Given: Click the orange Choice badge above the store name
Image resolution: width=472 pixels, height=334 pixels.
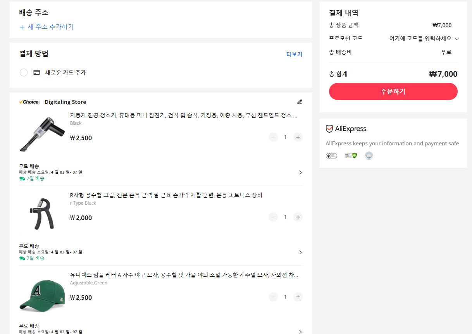Looking at the screenshot, I should coord(29,102).
